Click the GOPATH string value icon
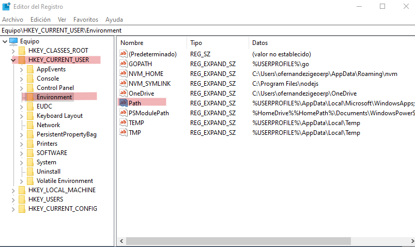The width and height of the screenshot is (415, 247). point(124,64)
